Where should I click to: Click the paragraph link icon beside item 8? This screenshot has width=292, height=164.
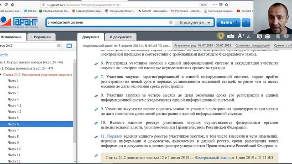[96, 96]
